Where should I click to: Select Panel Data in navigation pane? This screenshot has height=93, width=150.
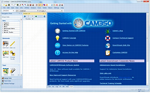tap(12, 81)
